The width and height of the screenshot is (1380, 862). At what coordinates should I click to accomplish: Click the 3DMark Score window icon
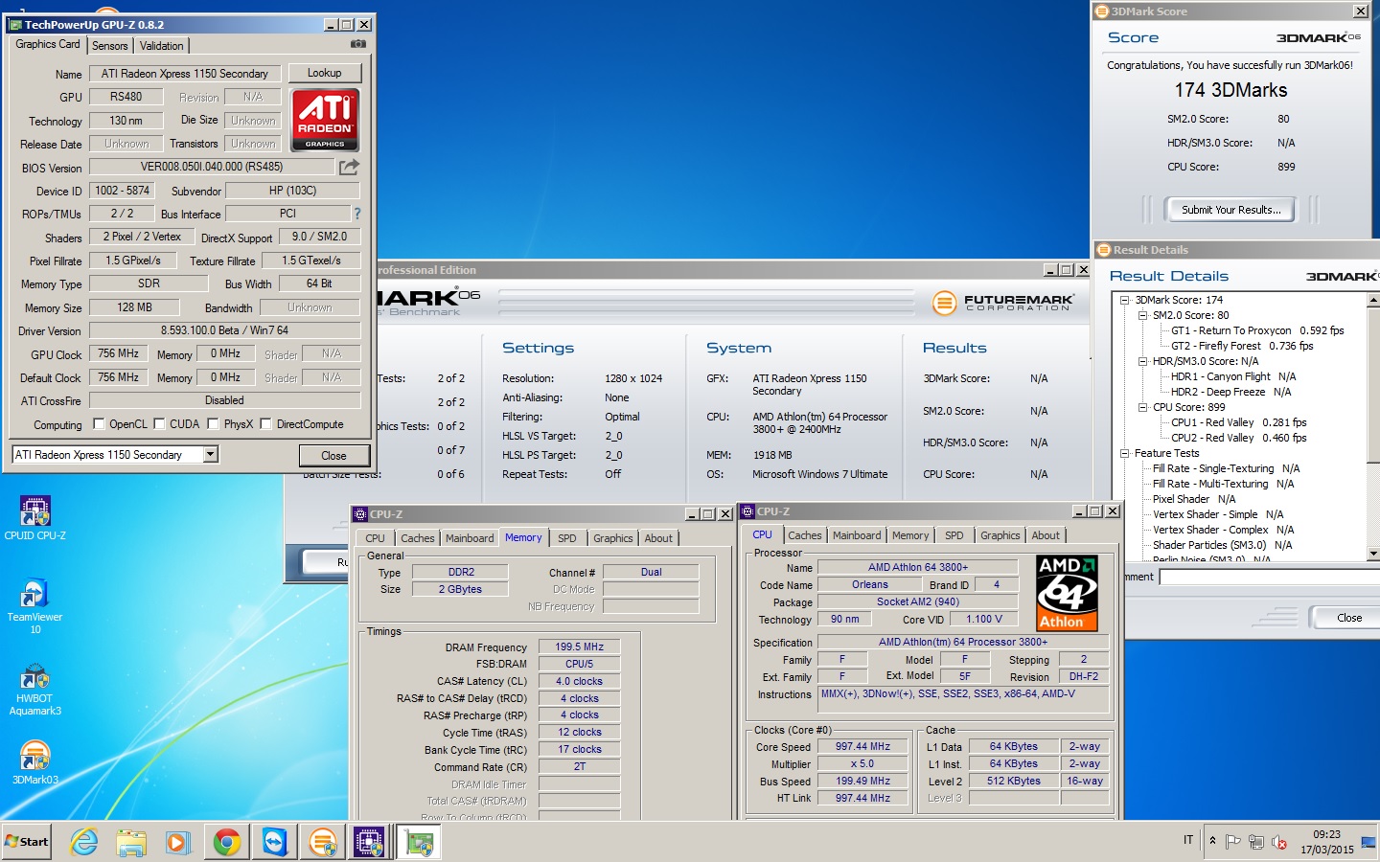point(1103,11)
